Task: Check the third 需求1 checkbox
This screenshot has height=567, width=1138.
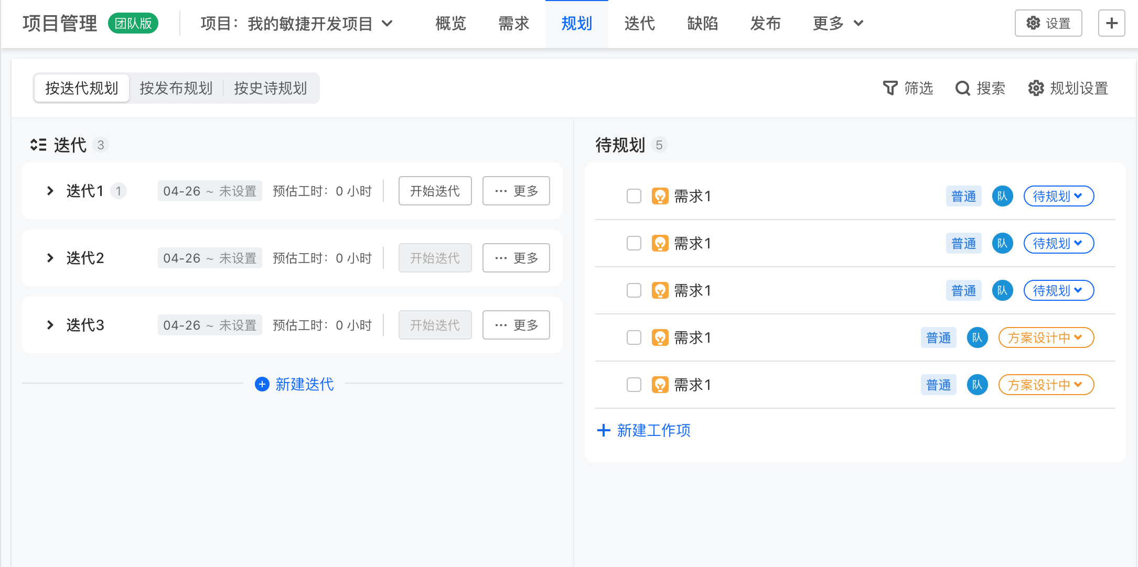Action: (634, 290)
